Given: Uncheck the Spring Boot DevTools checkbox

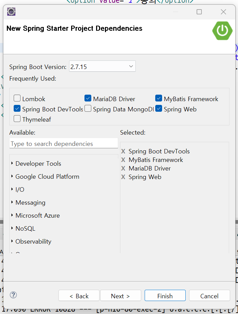Looking at the screenshot, I should (17, 109).
